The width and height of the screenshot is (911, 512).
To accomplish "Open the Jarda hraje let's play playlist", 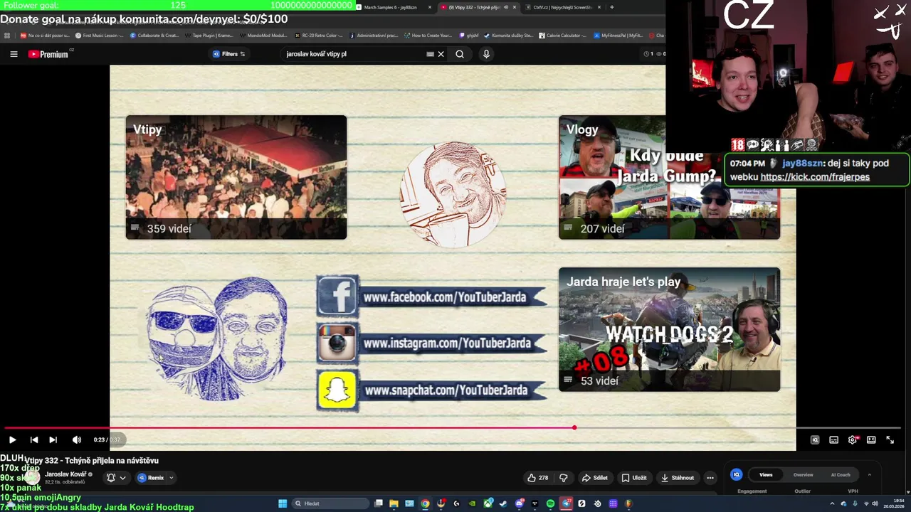I will (669, 329).
